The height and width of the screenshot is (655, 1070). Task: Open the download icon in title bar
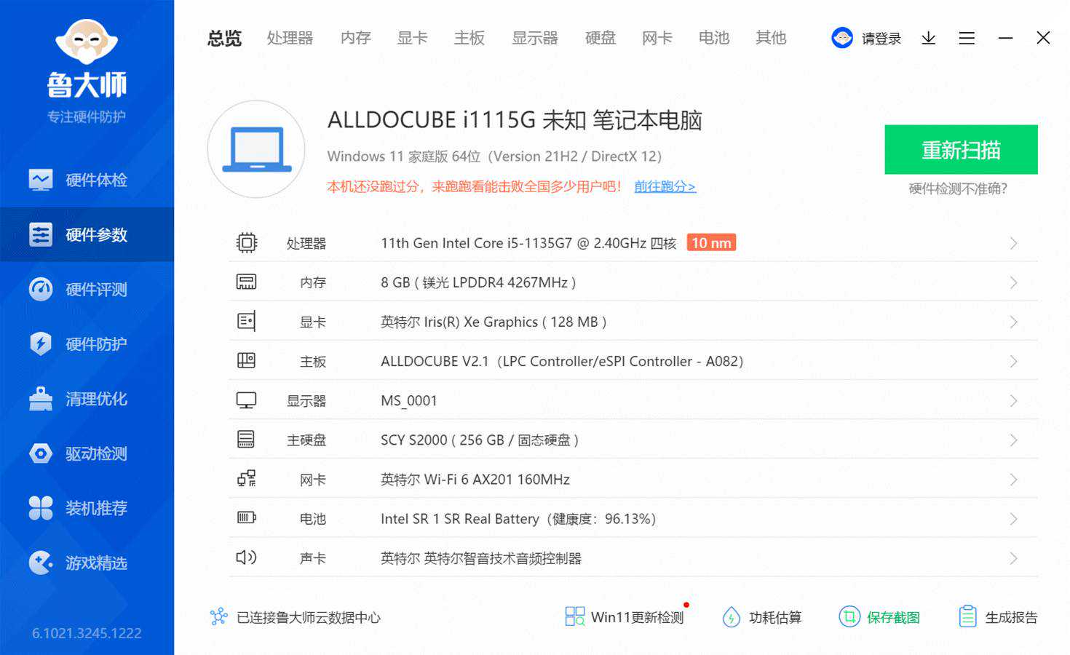point(928,38)
